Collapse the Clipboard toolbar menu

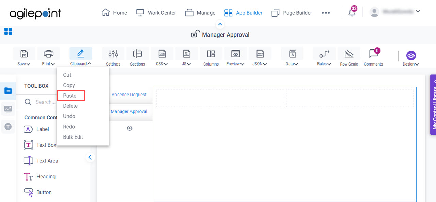pyautogui.click(x=81, y=57)
